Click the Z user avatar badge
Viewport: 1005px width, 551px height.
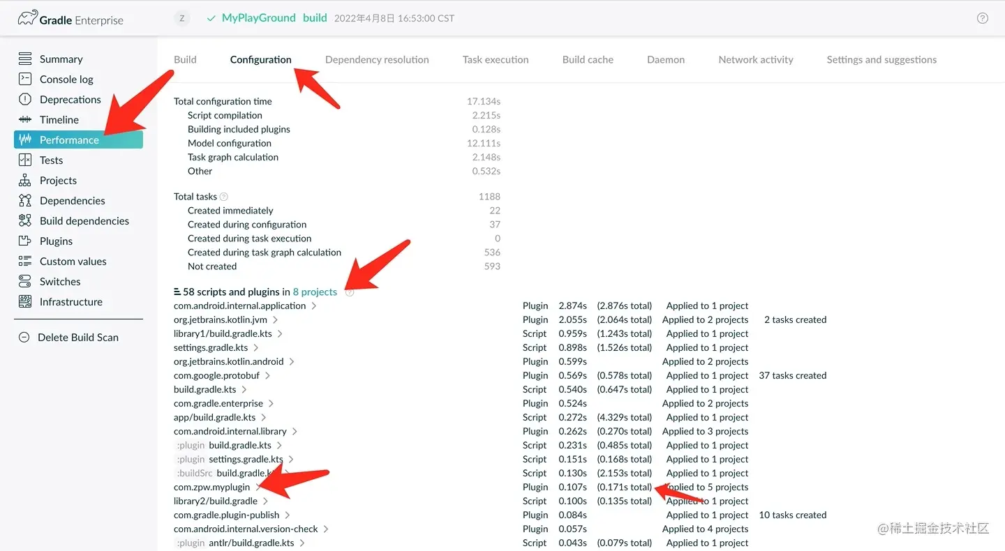click(182, 18)
